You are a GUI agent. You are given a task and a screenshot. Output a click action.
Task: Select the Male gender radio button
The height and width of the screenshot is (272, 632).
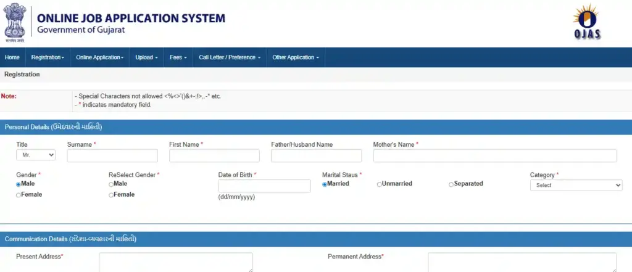pos(19,184)
